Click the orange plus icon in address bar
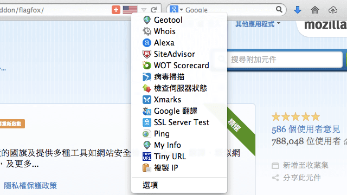347x195 pixels. point(116,10)
